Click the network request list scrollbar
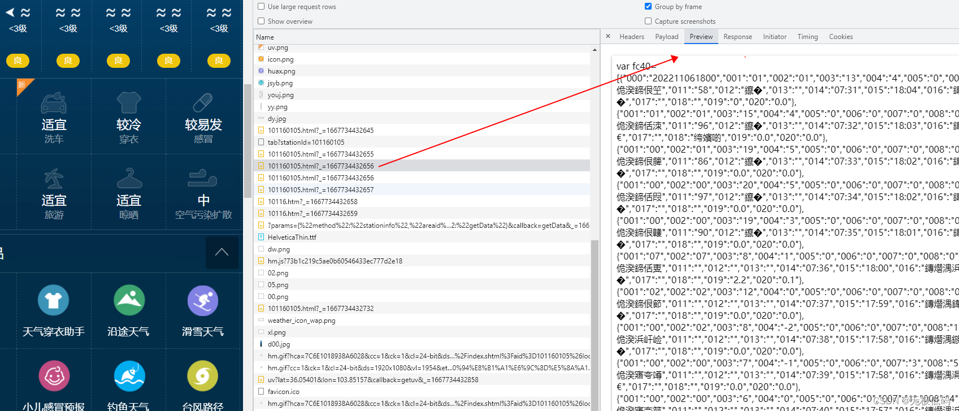 pos(595,325)
